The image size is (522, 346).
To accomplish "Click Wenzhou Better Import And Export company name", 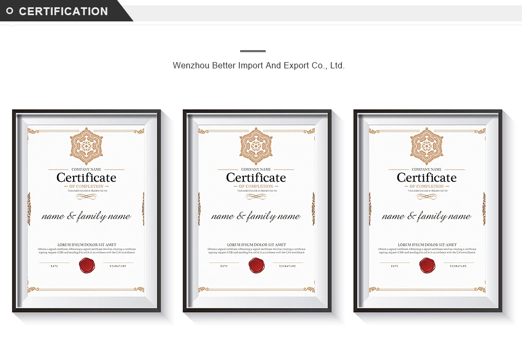I will tap(259, 66).
